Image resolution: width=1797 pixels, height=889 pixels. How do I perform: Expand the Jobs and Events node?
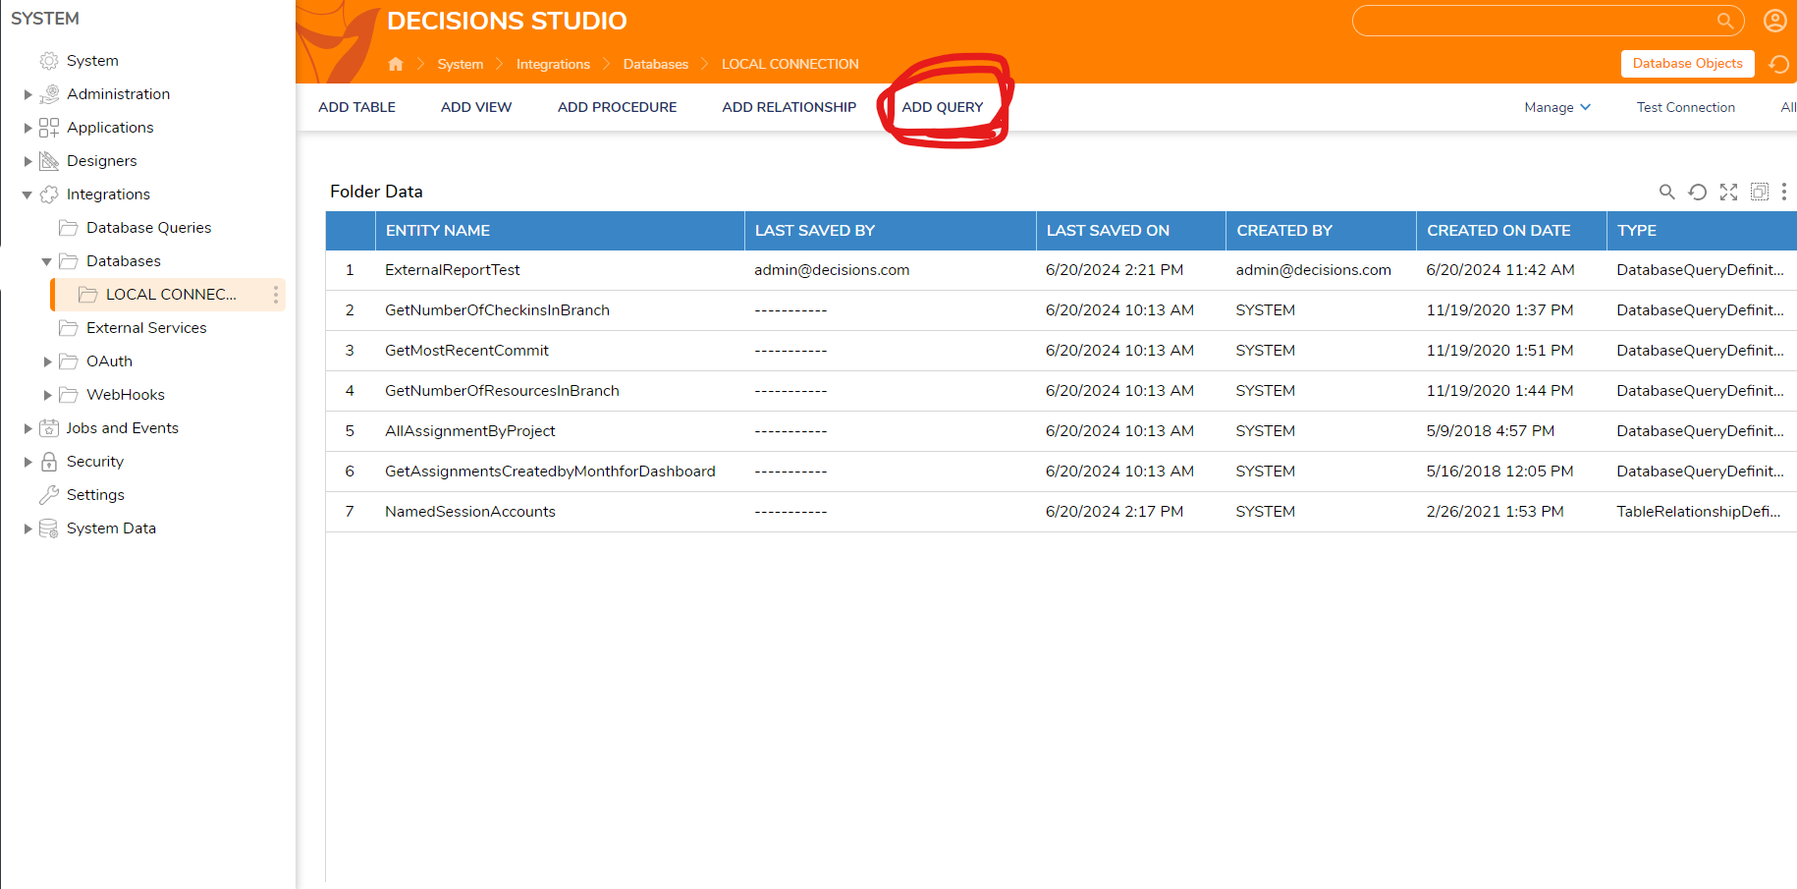27,428
